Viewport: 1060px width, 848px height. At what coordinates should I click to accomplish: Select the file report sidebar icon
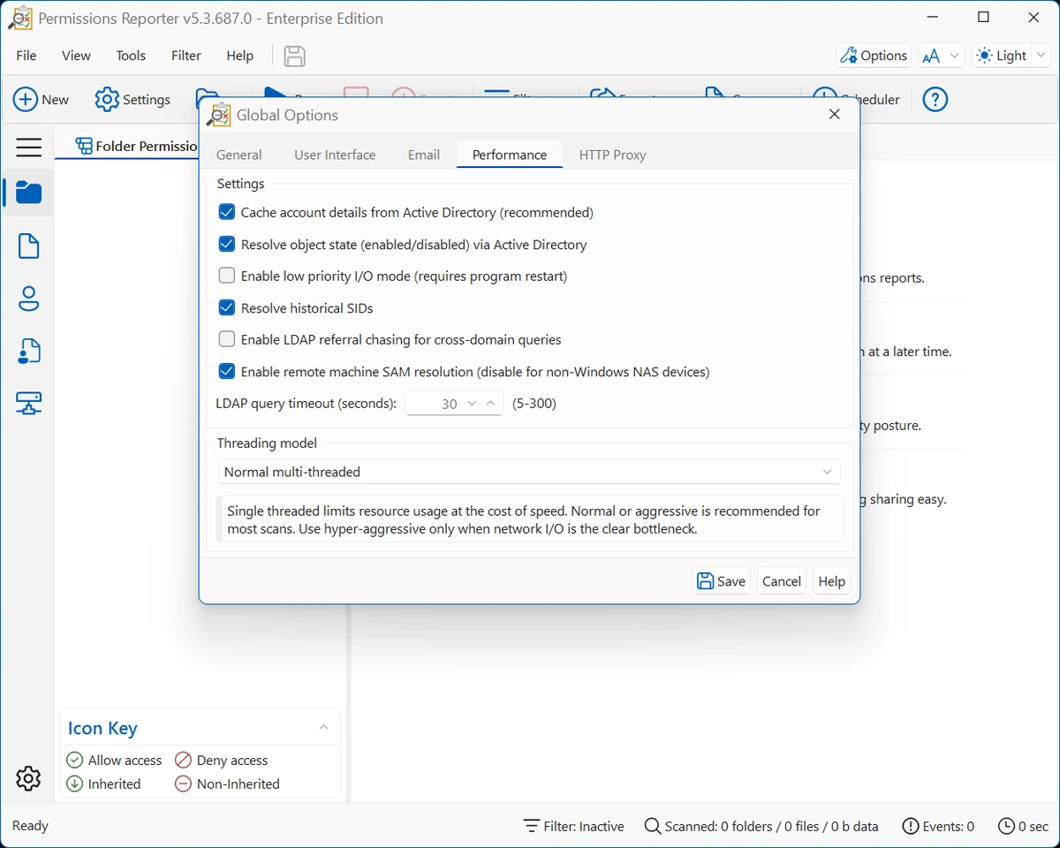(x=28, y=246)
